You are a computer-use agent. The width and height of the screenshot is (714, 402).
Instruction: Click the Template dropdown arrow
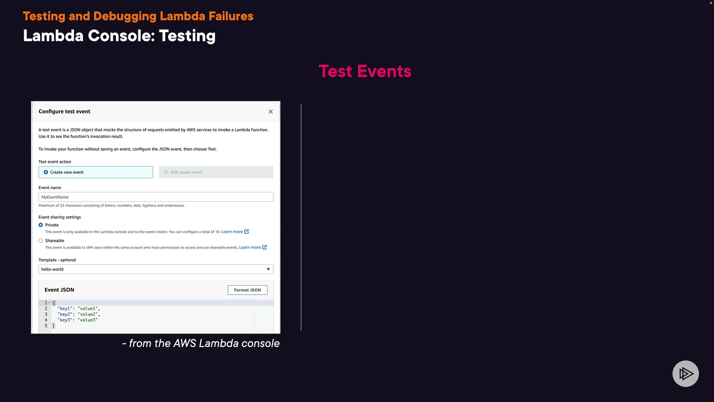coord(268,269)
